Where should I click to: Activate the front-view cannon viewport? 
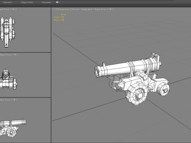[25, 75]
